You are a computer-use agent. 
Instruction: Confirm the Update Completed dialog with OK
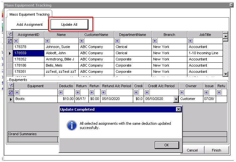click(x=167, y=145)
